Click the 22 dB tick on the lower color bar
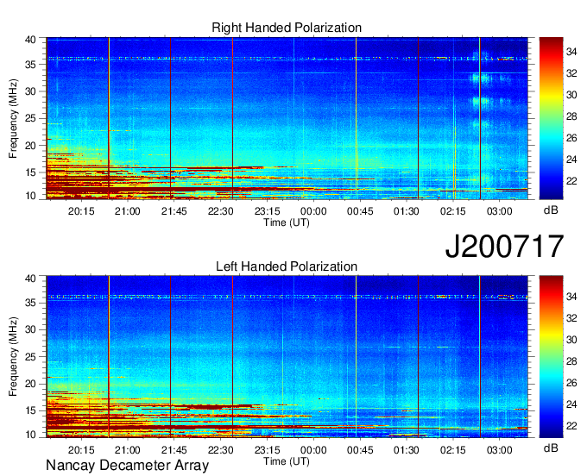Screen dimensions: 587x476 coord(571,426)
